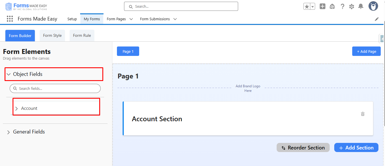Switch to the Form Style tab
This screenshot has height=166, width=385.
click(x=52, y=36)
